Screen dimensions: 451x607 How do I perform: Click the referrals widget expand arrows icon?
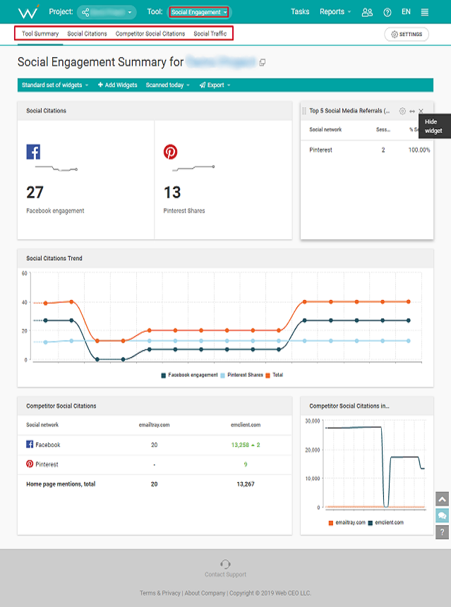(x=412, y=111)
